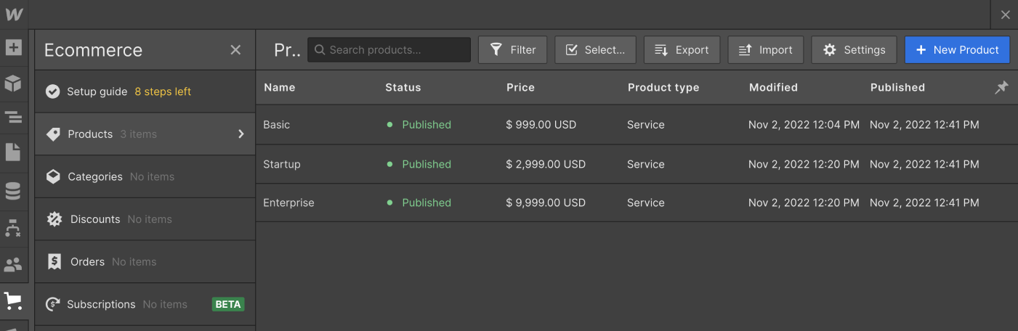Click the search magnifier icon
Viewport: 1018px width, 331px height.
coord(320,50)
